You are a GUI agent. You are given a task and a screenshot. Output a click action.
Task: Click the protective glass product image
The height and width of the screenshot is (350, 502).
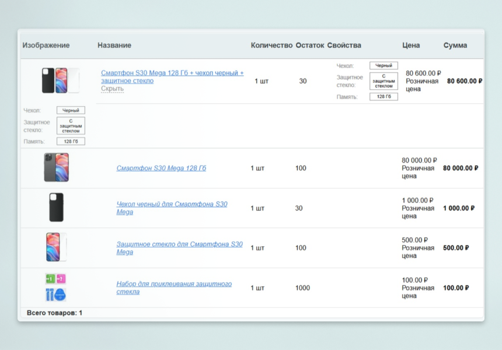[56, 247]
